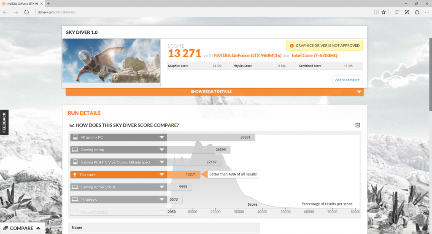Click the 26099 score bar
The height and width of the screenshot is (234, 432).
(198, 150)
